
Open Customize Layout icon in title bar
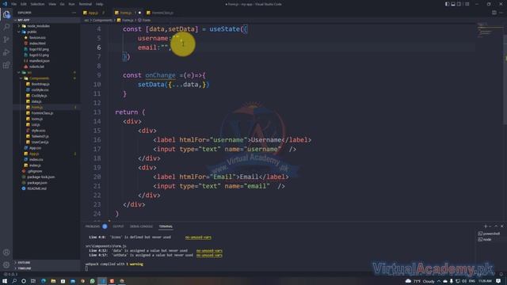[467, 4]
